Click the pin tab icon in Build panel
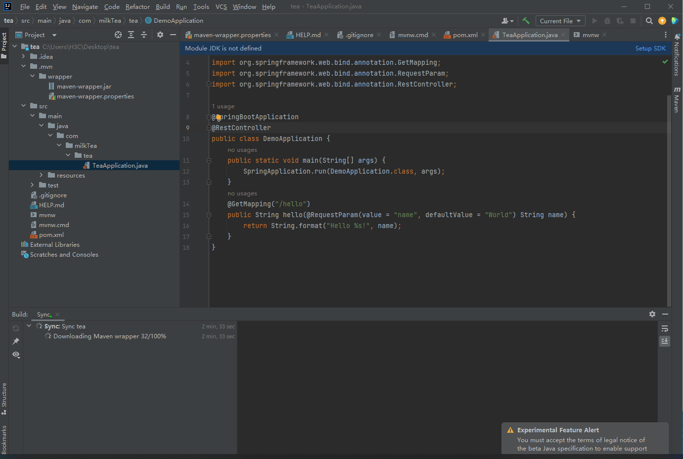 click(16, 341)
